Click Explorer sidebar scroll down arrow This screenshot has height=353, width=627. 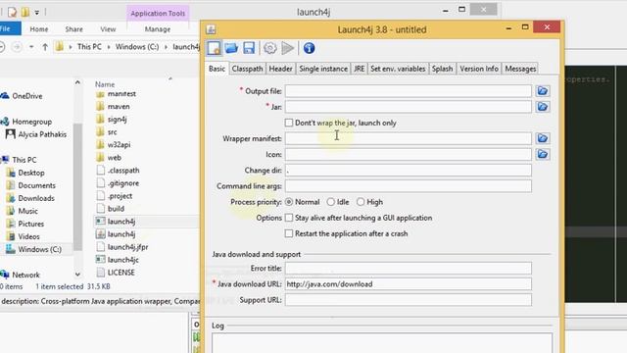coord(77,275)
